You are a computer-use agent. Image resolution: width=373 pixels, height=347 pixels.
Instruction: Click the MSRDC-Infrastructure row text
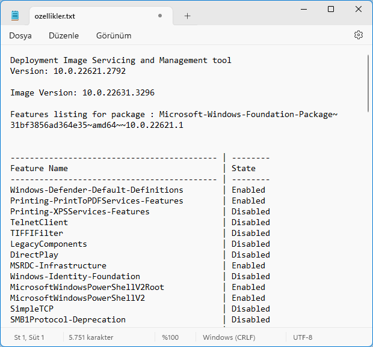click(58, 265)
